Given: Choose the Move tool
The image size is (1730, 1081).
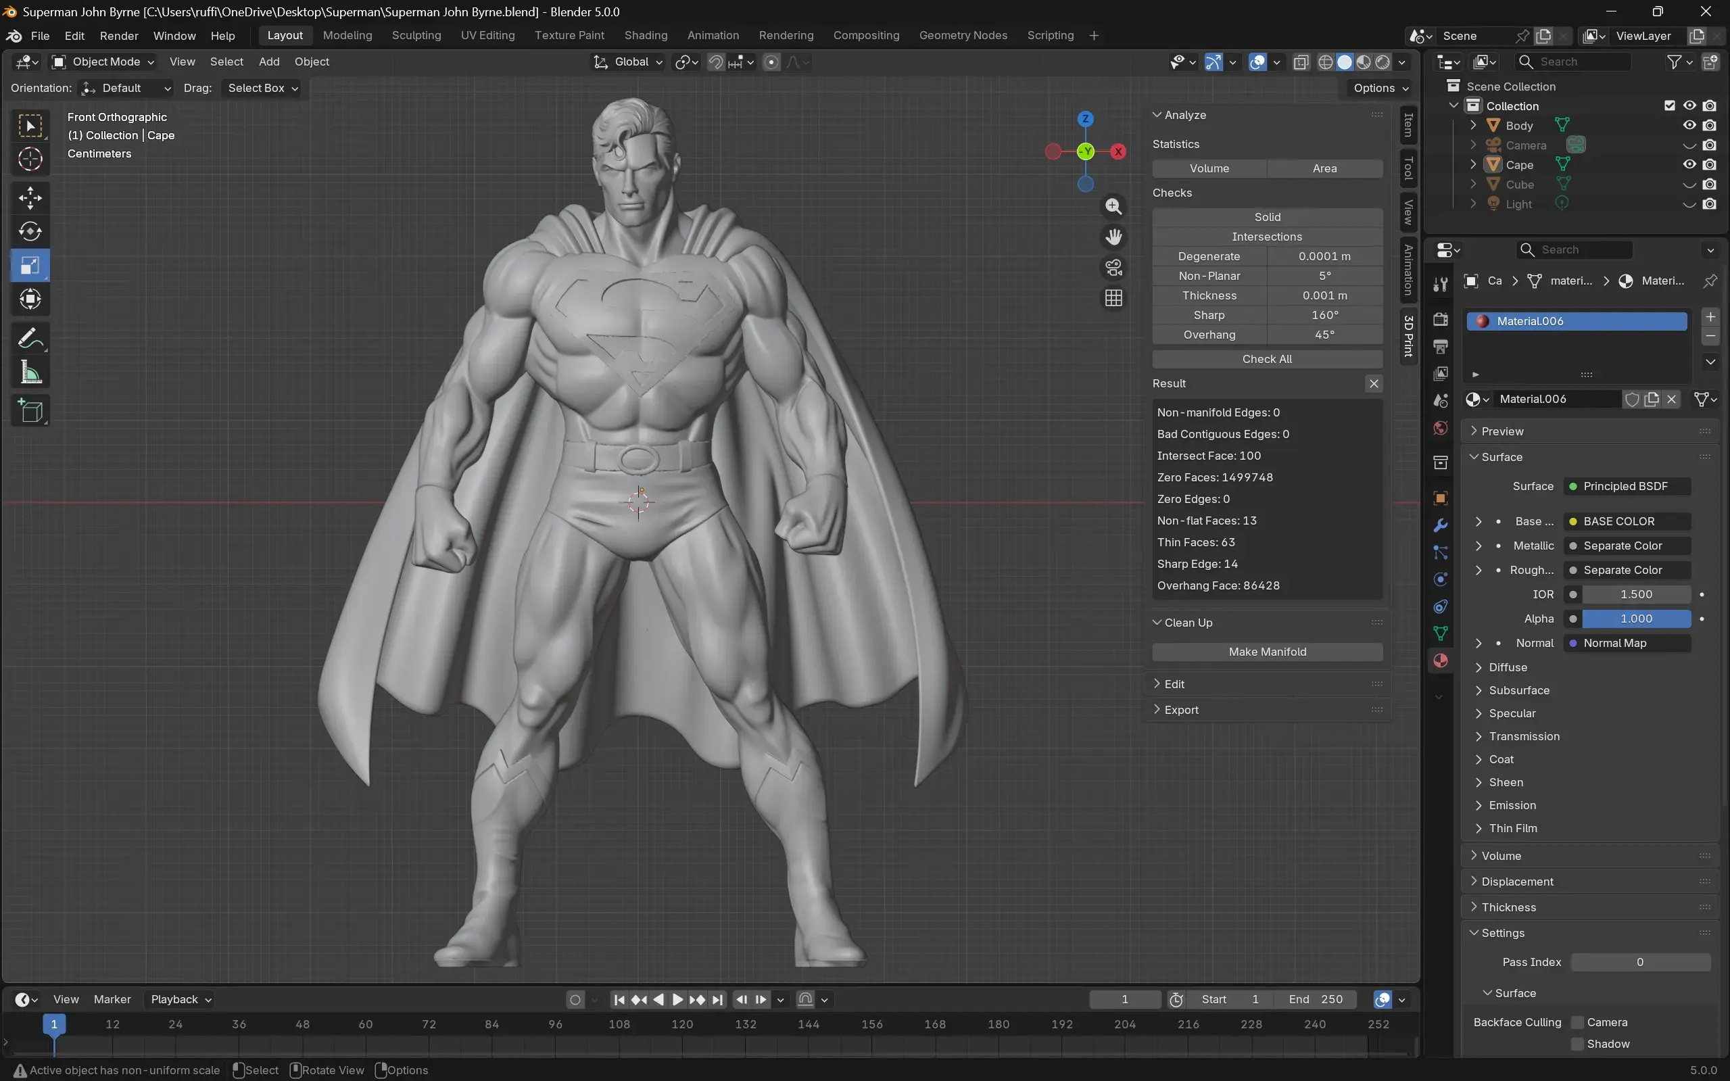Looking at the screenshot, I should click(30, 198).
